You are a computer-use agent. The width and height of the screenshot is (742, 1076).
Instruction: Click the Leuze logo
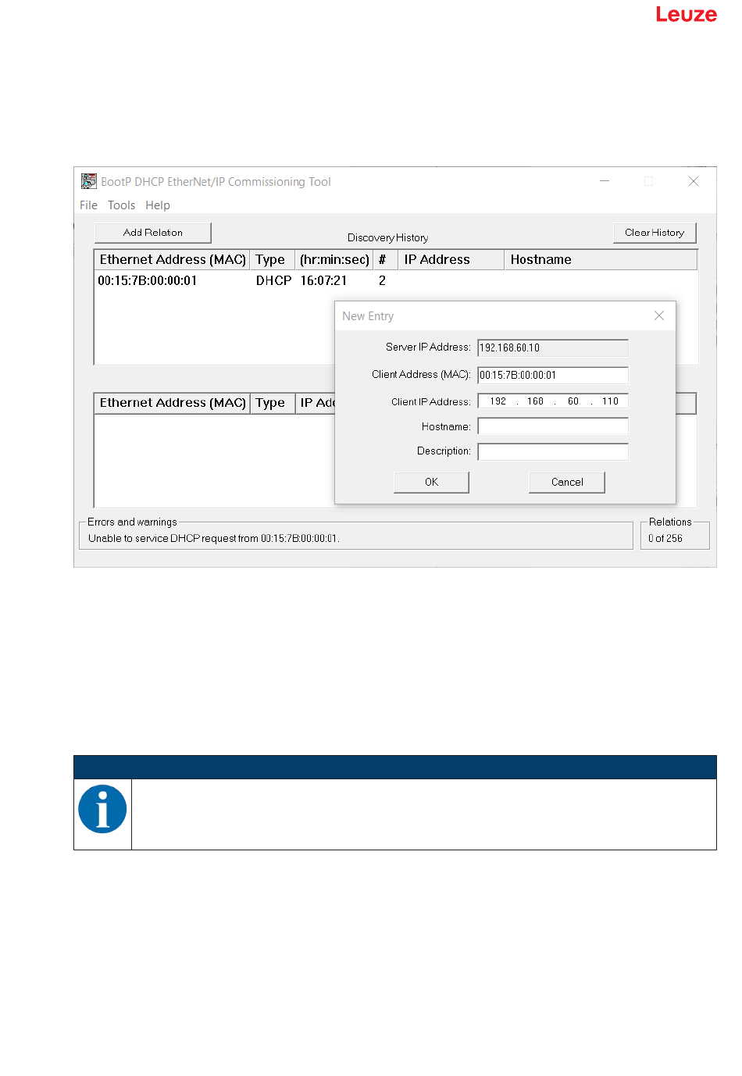(x=686, y=15)
